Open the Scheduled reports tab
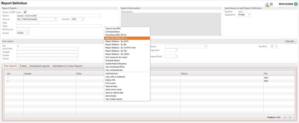 [39, 66]
